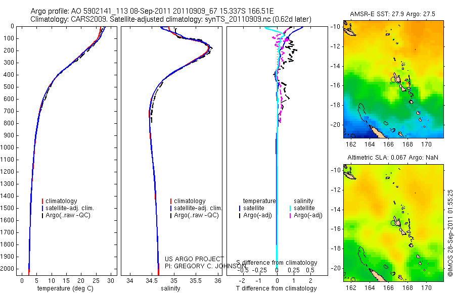Click the float position circle on SLA map
The height and width of the screenshot is (293, 455).
tap(393, 222)
